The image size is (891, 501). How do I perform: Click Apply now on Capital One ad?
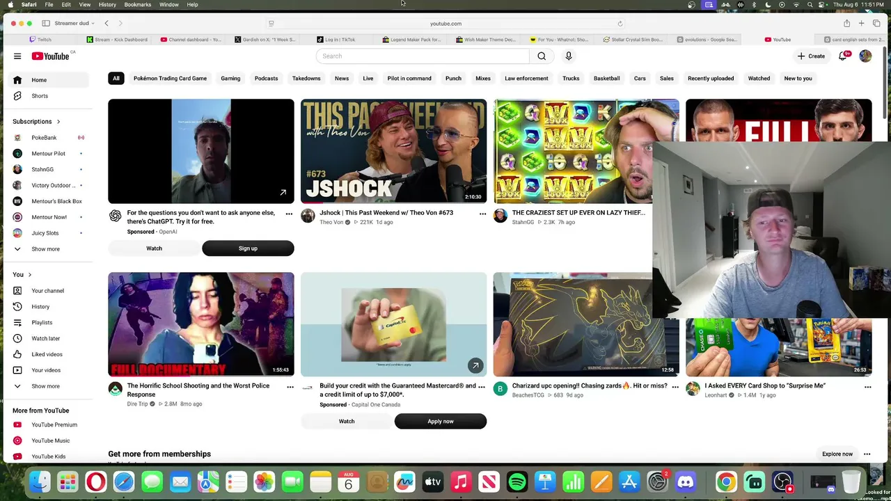[441, 422]
